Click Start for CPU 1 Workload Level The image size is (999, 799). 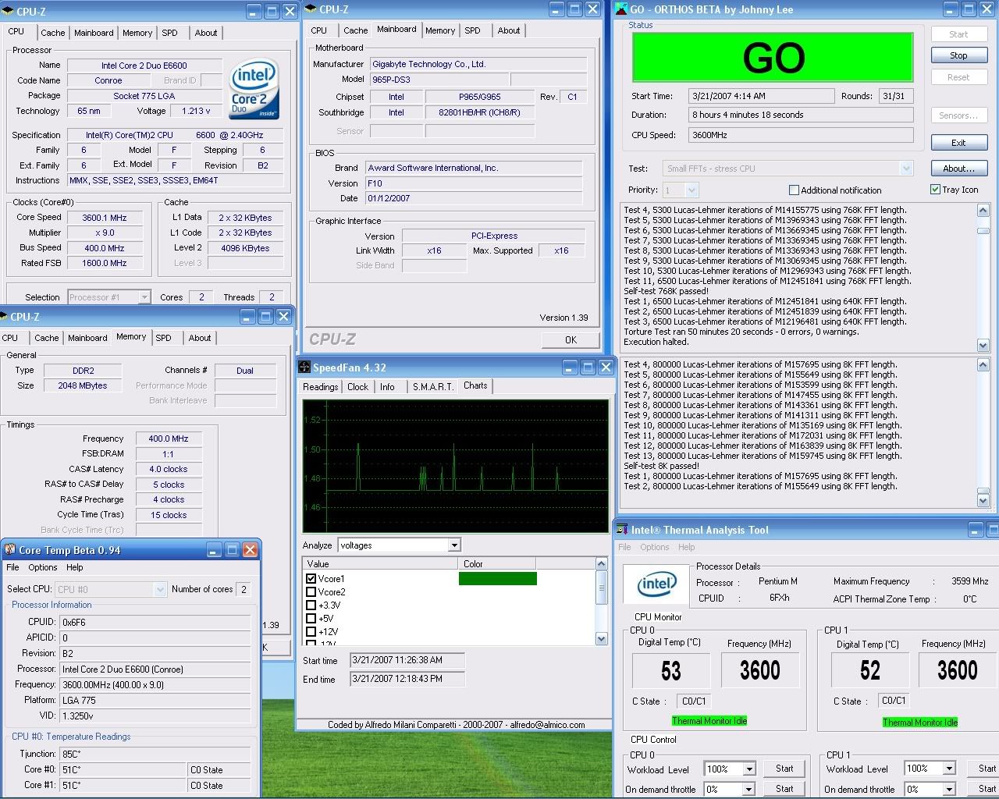[987, 769]
